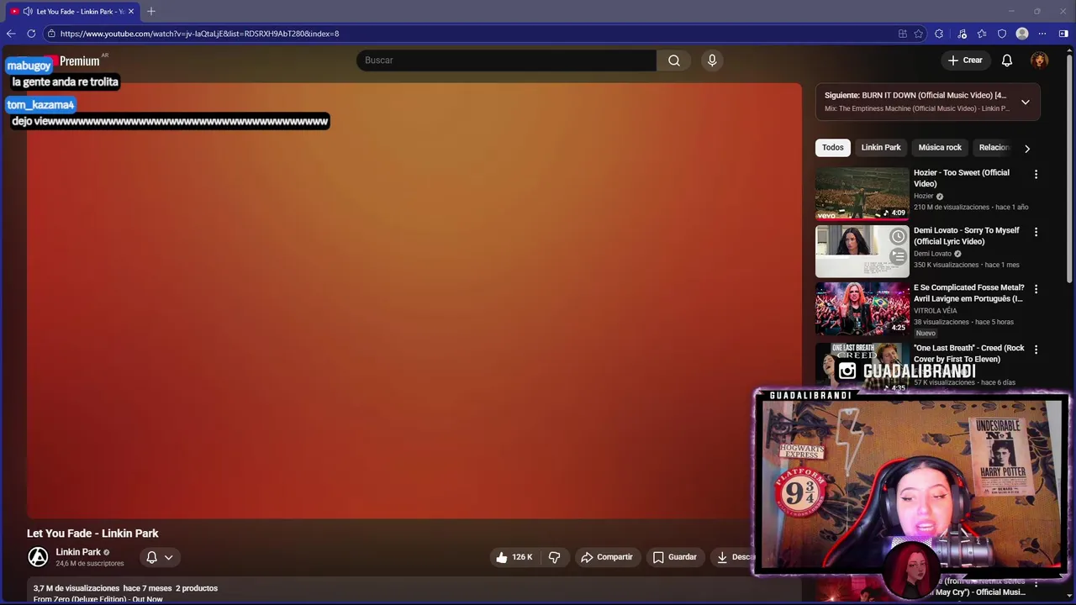Click the Crear button
Screen dimensions: 1076x605
pos(965,60)
